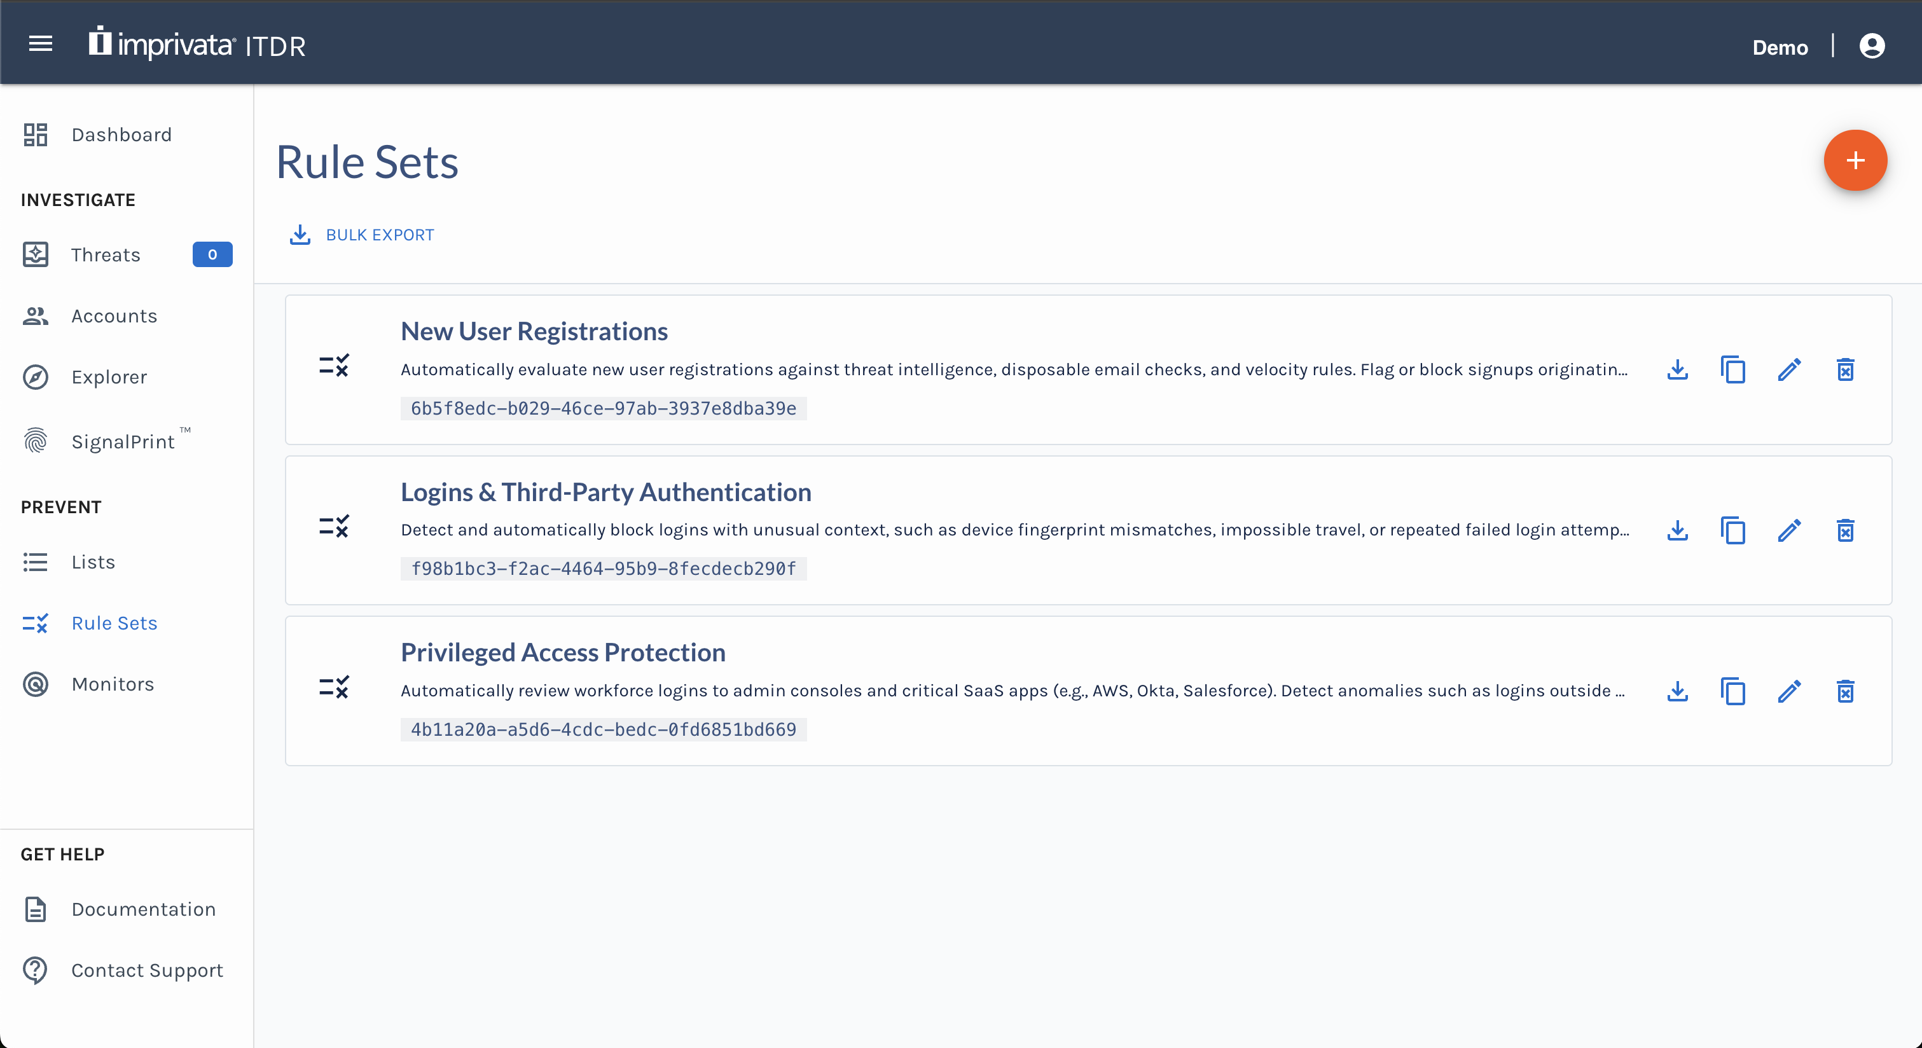1922x1048 pixels.
Task: Open the Dashboard panel
Action: tap(121, 135)
